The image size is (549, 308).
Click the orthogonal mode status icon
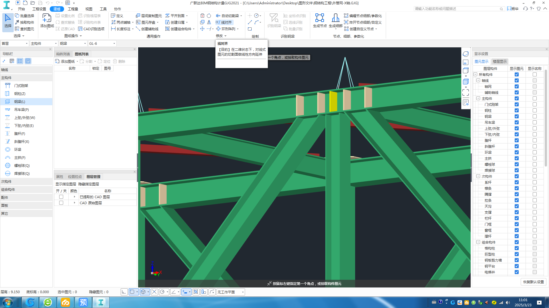[124, 292]
